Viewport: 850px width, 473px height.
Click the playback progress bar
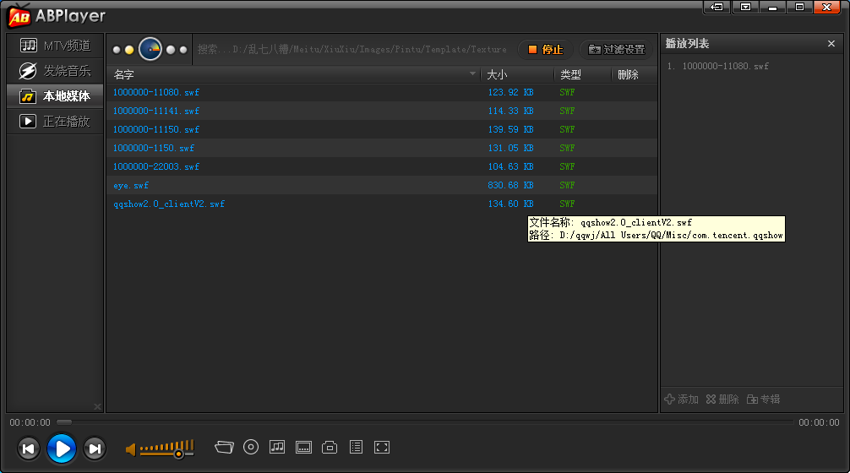click(x=422, y=421)
